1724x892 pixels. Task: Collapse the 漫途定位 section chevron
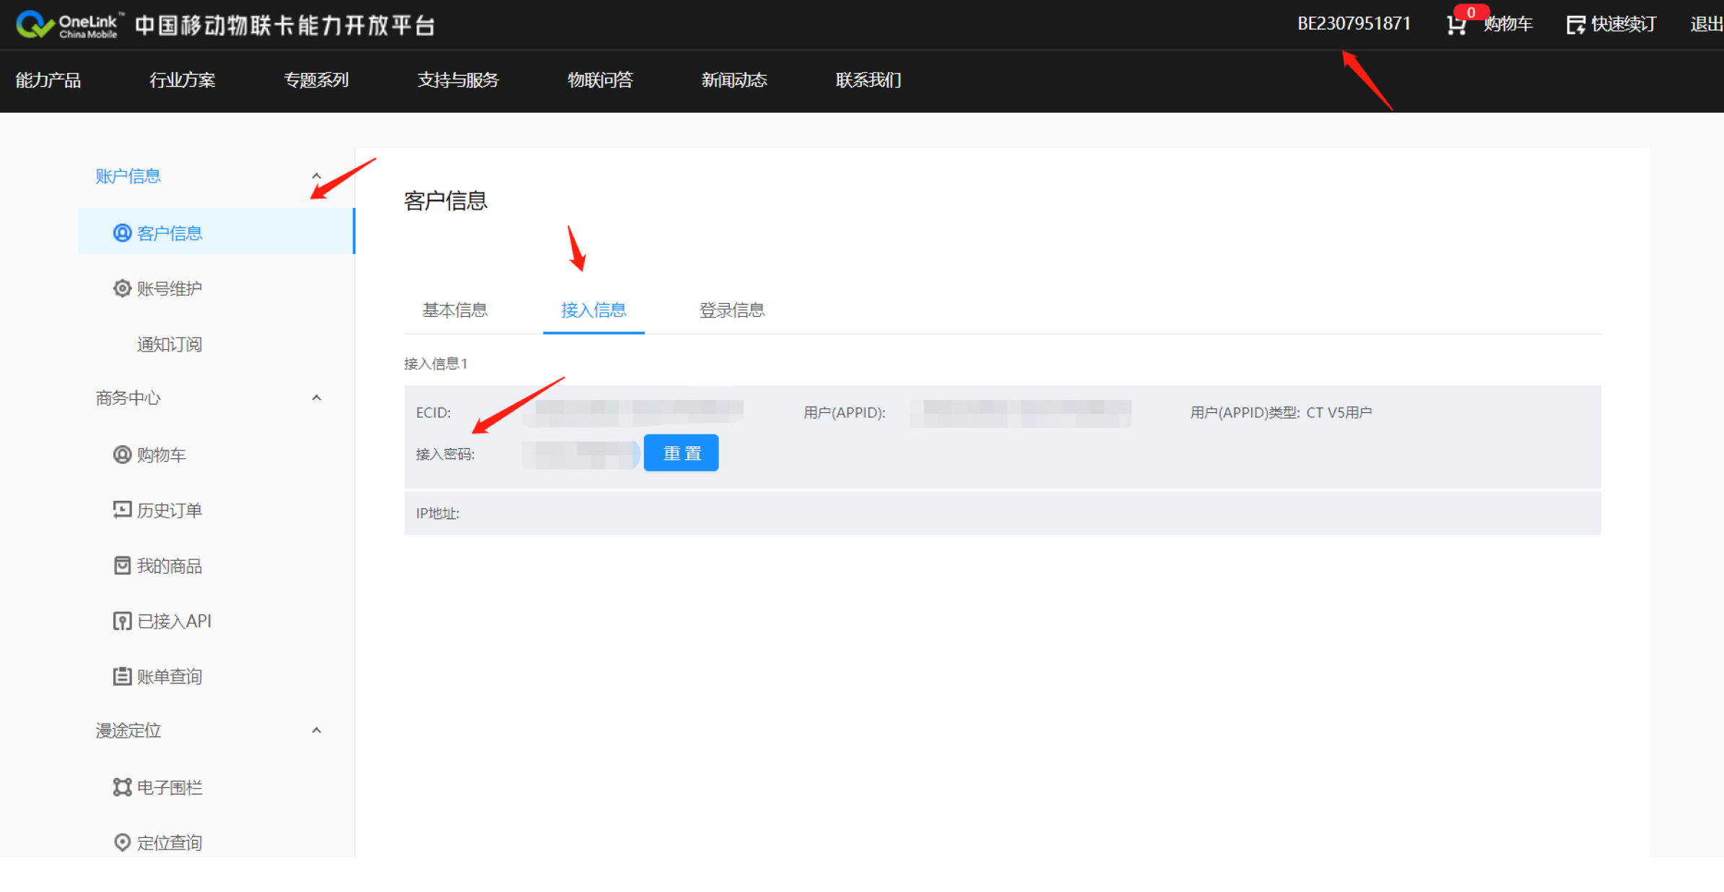coord(316,730)
